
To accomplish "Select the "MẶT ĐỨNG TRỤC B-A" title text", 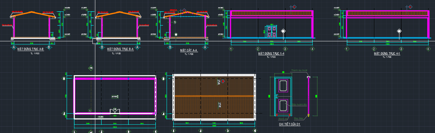I will click(x=120, y=49).
